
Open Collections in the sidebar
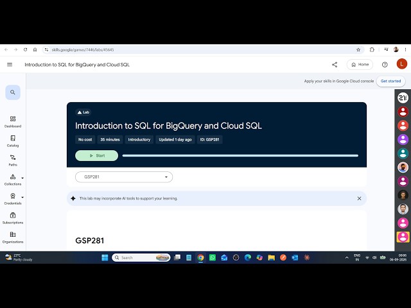point(13,180)
